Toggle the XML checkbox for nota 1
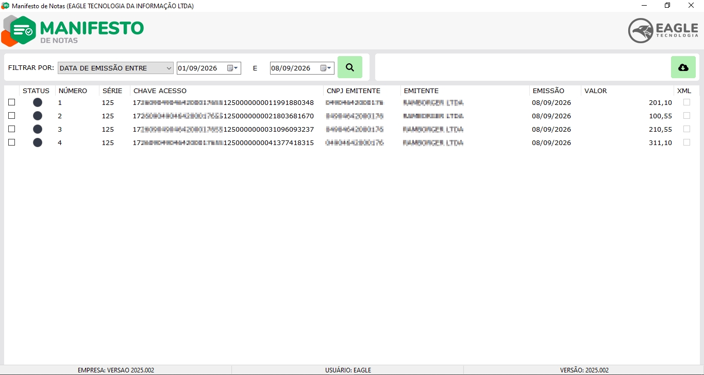 pyautogui.click(x=686, y=102)
